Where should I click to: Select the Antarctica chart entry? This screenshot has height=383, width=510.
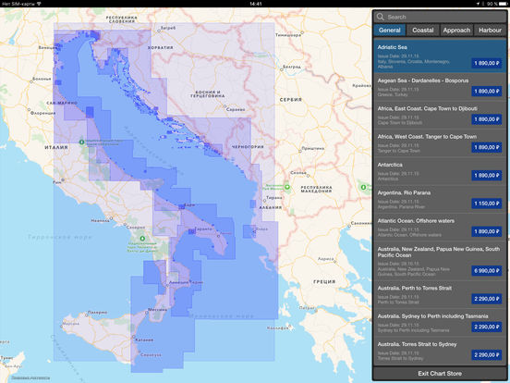pos(440,171)
